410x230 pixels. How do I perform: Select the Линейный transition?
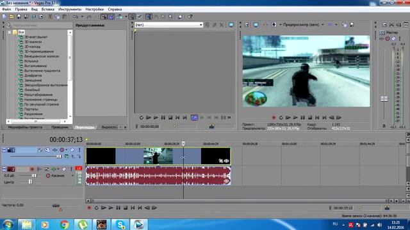point(32,89)
